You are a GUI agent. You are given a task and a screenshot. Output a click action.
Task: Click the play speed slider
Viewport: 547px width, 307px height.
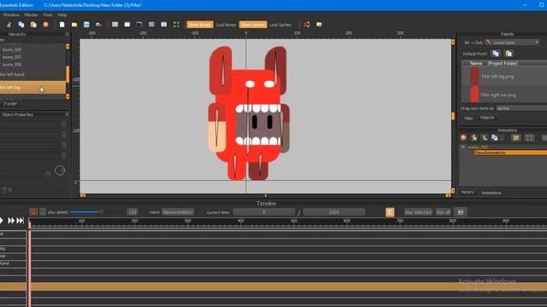[x=85, y=212]
